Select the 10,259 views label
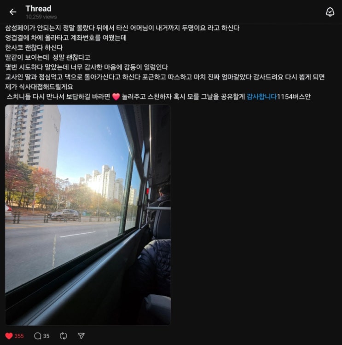Viewport: 342px width, 345px height. (x=41, y=17)
